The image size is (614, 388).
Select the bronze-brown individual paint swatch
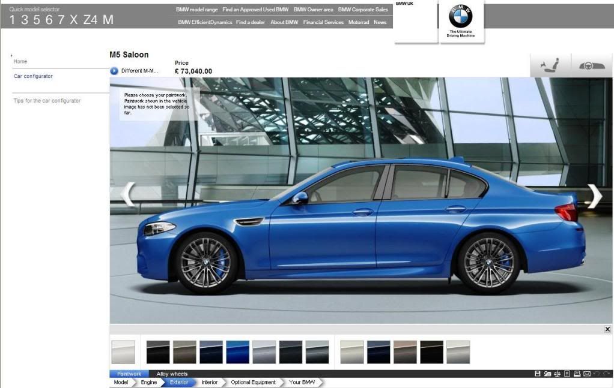click(x=406, y=352)
